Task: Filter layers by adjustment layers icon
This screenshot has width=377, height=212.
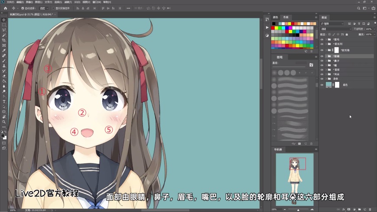Action: tap(354, 23)
